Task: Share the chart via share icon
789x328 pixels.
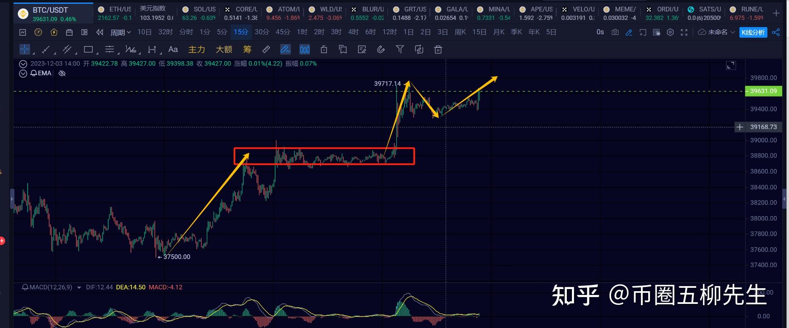Action: click(776, 32)
